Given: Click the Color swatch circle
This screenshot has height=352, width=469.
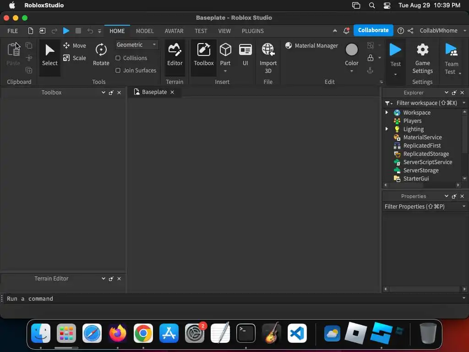Looking at the screenshot, I should [351, 49].
